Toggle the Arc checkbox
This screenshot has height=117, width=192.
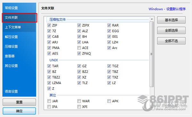point(109,48)
